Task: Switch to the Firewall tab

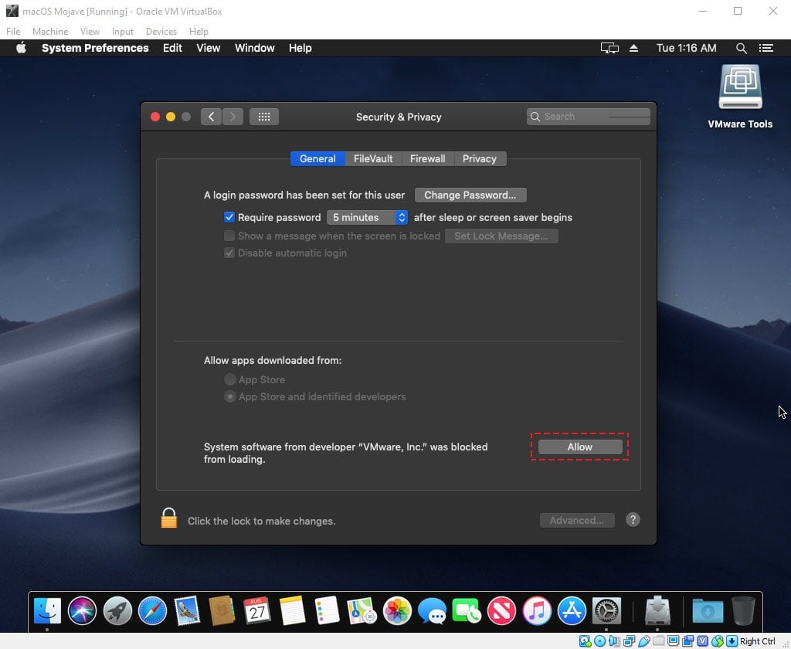Action: (428, 158)
